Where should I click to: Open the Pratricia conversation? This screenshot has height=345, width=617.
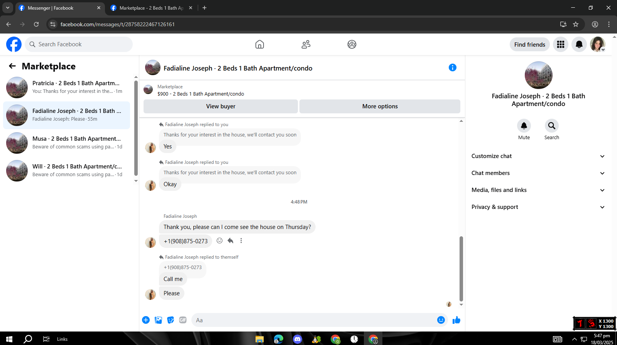pos(67,87)
